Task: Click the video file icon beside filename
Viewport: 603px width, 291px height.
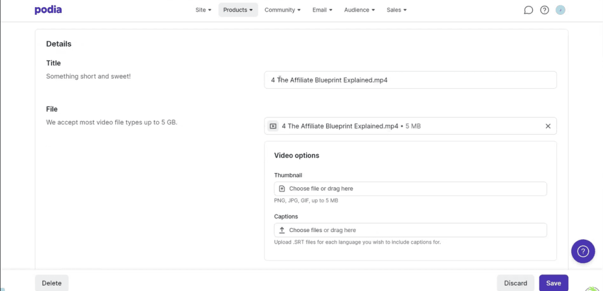Action: click(273, 126)
